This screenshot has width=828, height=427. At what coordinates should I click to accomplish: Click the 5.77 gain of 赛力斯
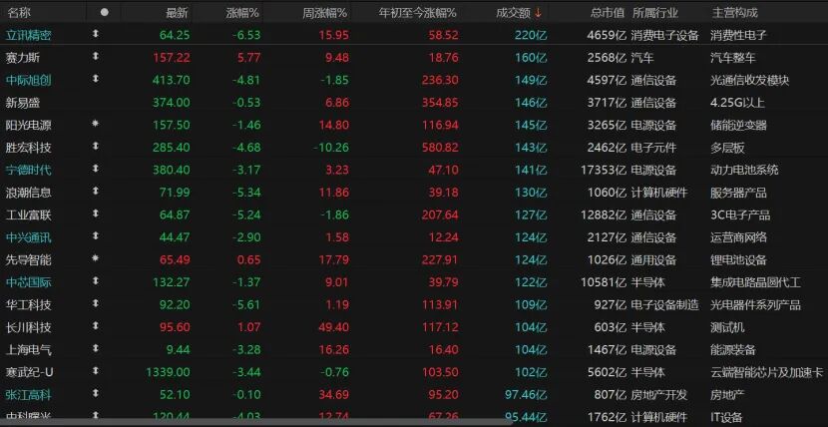249,58
